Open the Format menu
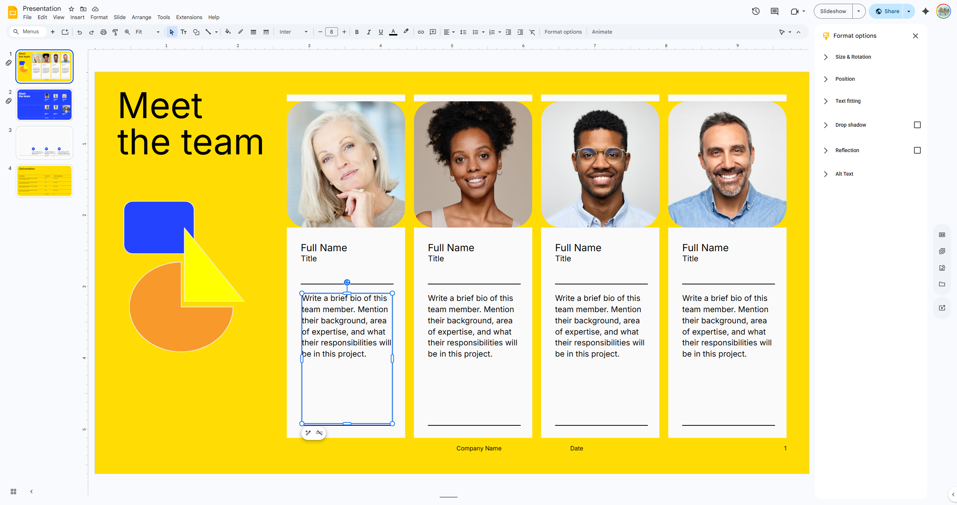 click(x=99, y=17)
